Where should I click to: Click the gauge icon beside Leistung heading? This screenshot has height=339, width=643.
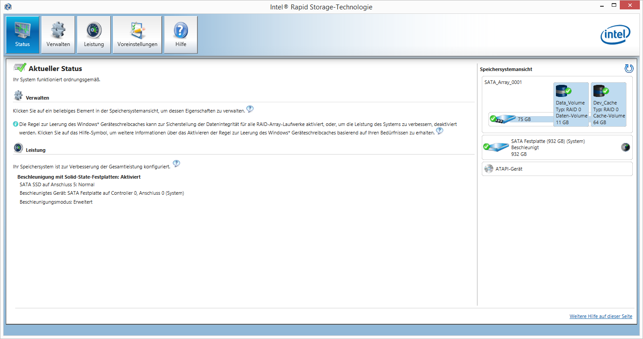tap(18, 148)
